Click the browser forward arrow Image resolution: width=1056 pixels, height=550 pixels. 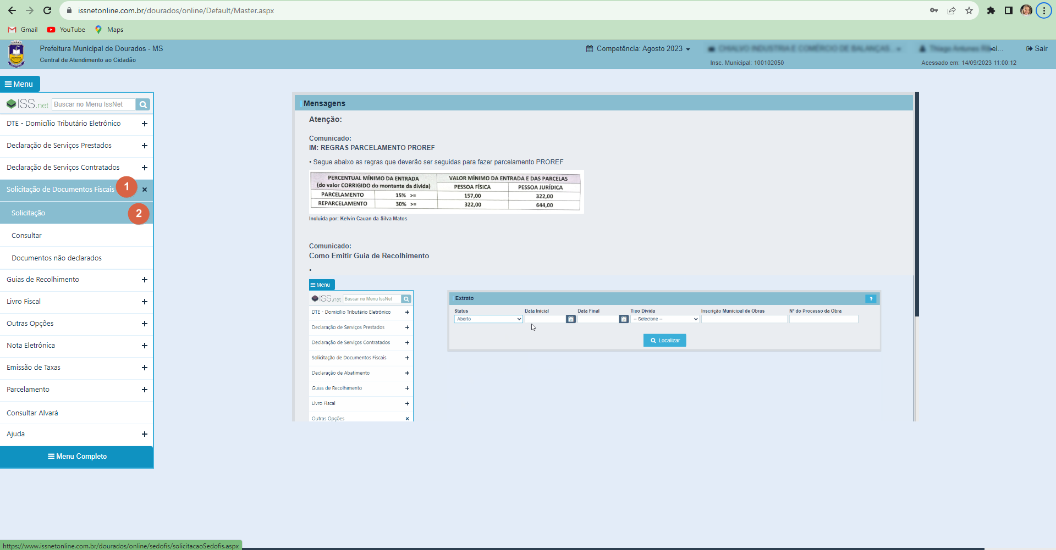pyautogui.click(x=30, y=10)
